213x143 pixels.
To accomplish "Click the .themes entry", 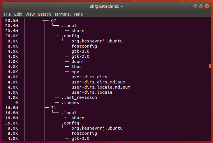I will click(x=70, y=103).
